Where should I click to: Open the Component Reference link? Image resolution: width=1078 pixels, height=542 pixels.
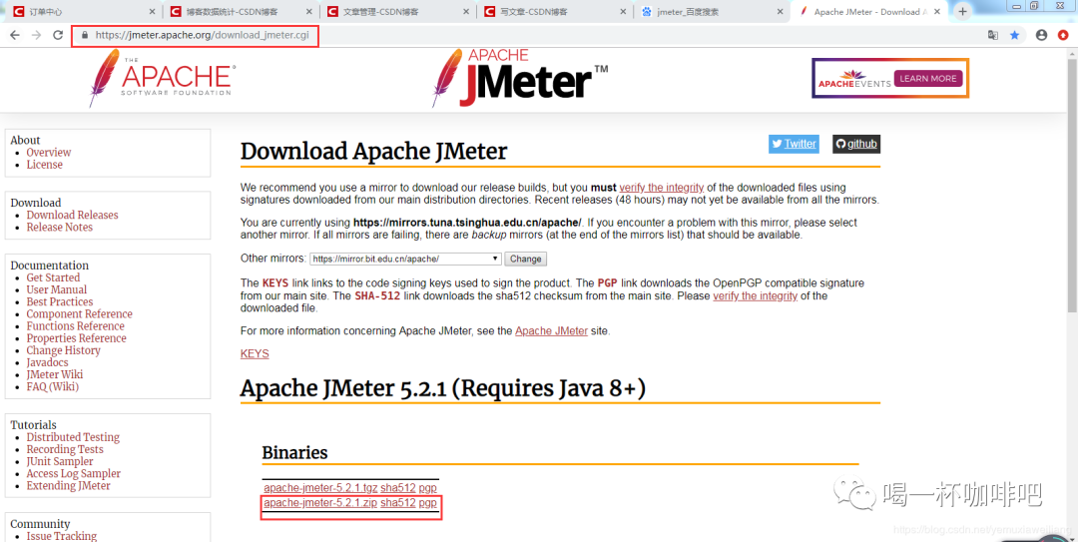point(80,313)
